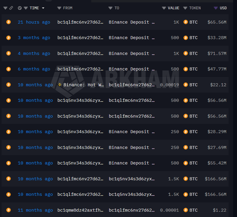This screenshot has width=237, height=217.
Task: Open Binance Deposit recipient in the $55.42M row
Action: [x=132, y=163]
